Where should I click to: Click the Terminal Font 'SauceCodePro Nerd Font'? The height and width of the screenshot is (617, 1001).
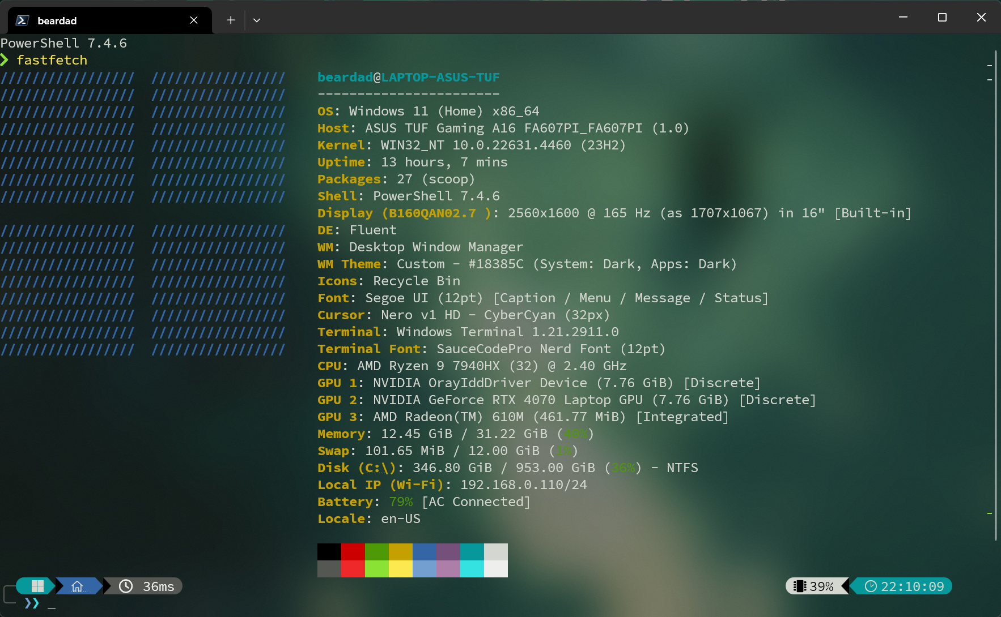tap(524, 349)
